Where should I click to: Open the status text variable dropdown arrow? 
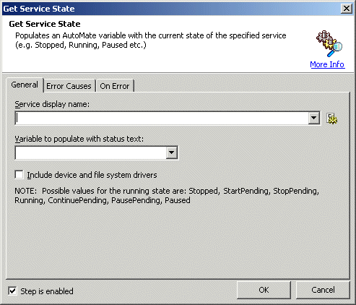pyautogui.click(x=172, y=152)
